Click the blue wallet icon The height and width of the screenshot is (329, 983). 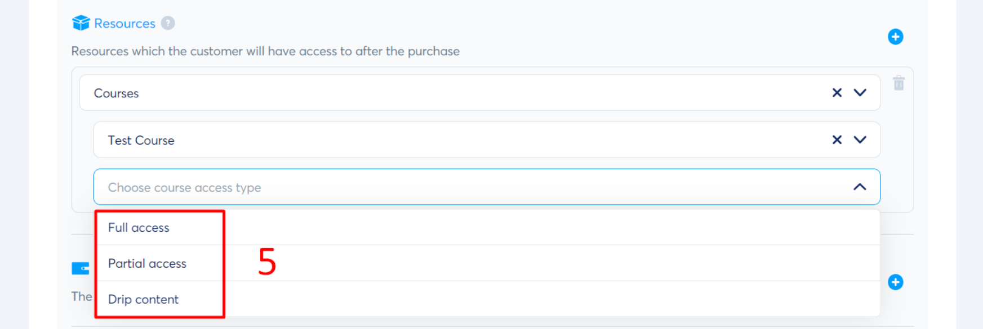click(x=81, y=269)
